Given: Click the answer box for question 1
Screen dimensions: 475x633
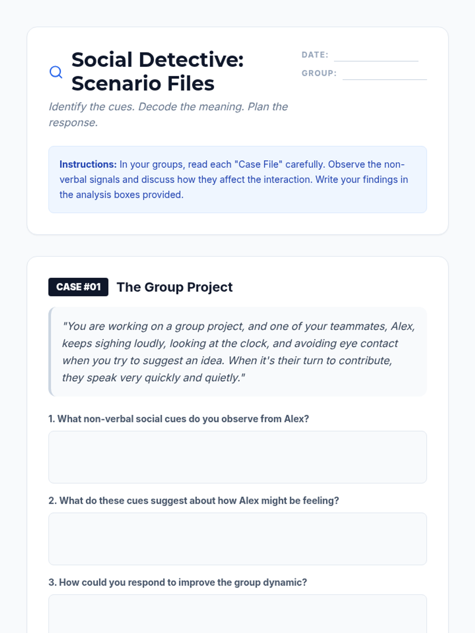Looking at the screenshot, I should [237, 457].
